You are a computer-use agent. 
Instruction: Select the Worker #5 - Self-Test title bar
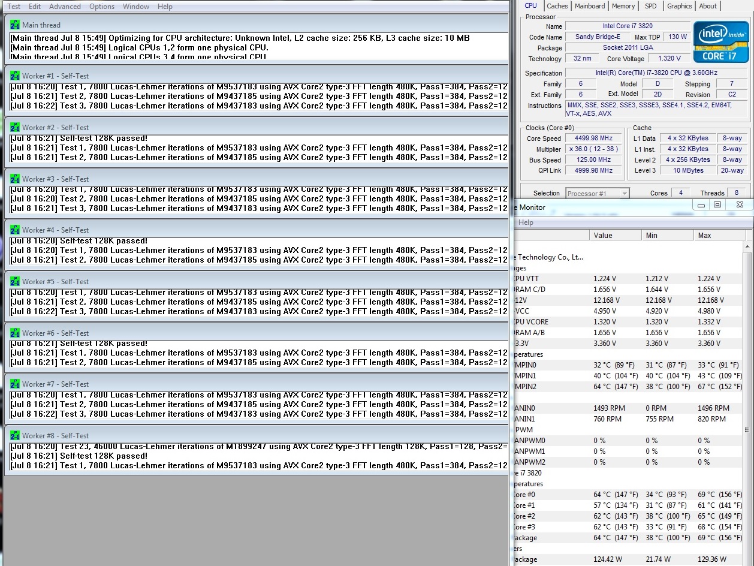[257, 281]
